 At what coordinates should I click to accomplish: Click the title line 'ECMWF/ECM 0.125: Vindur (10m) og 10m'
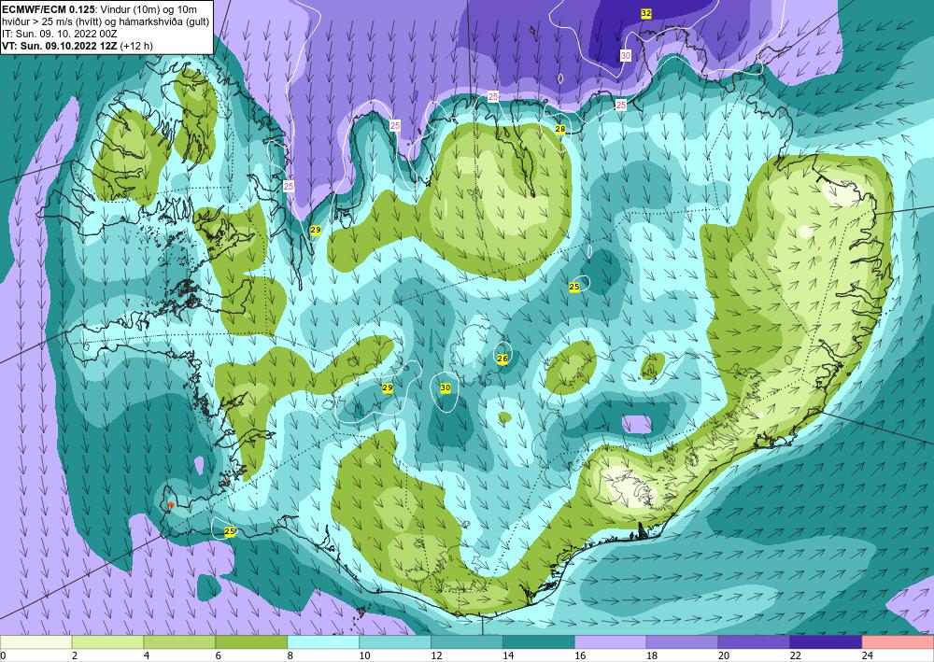click(100, 9)
